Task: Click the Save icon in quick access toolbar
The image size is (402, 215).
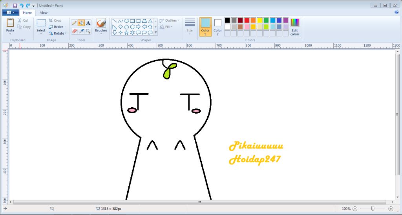Action: point(15,6)
